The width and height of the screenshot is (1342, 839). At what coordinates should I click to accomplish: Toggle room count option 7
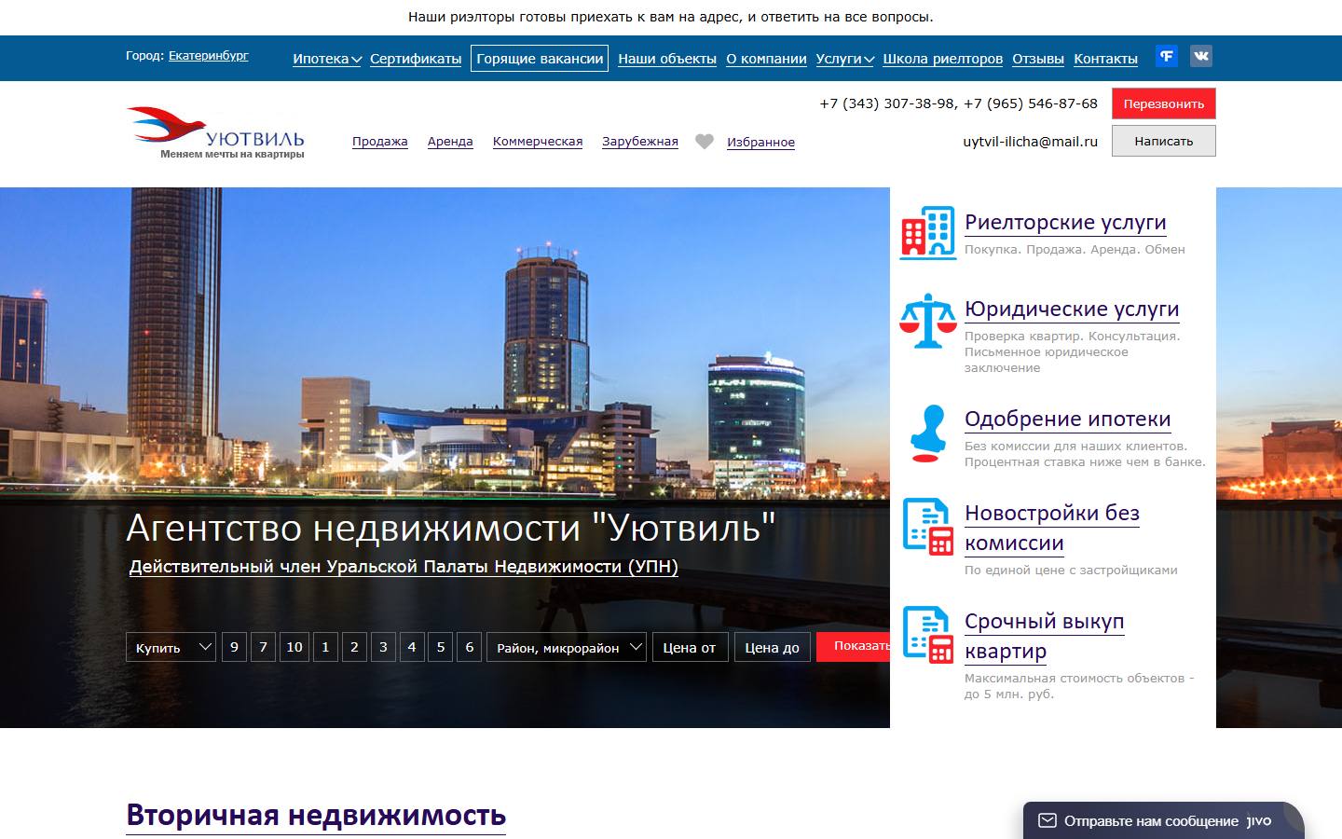point(264,647)
